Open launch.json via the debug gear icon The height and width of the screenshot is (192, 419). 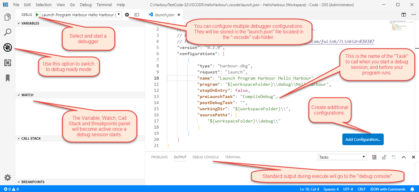[127, 15]
